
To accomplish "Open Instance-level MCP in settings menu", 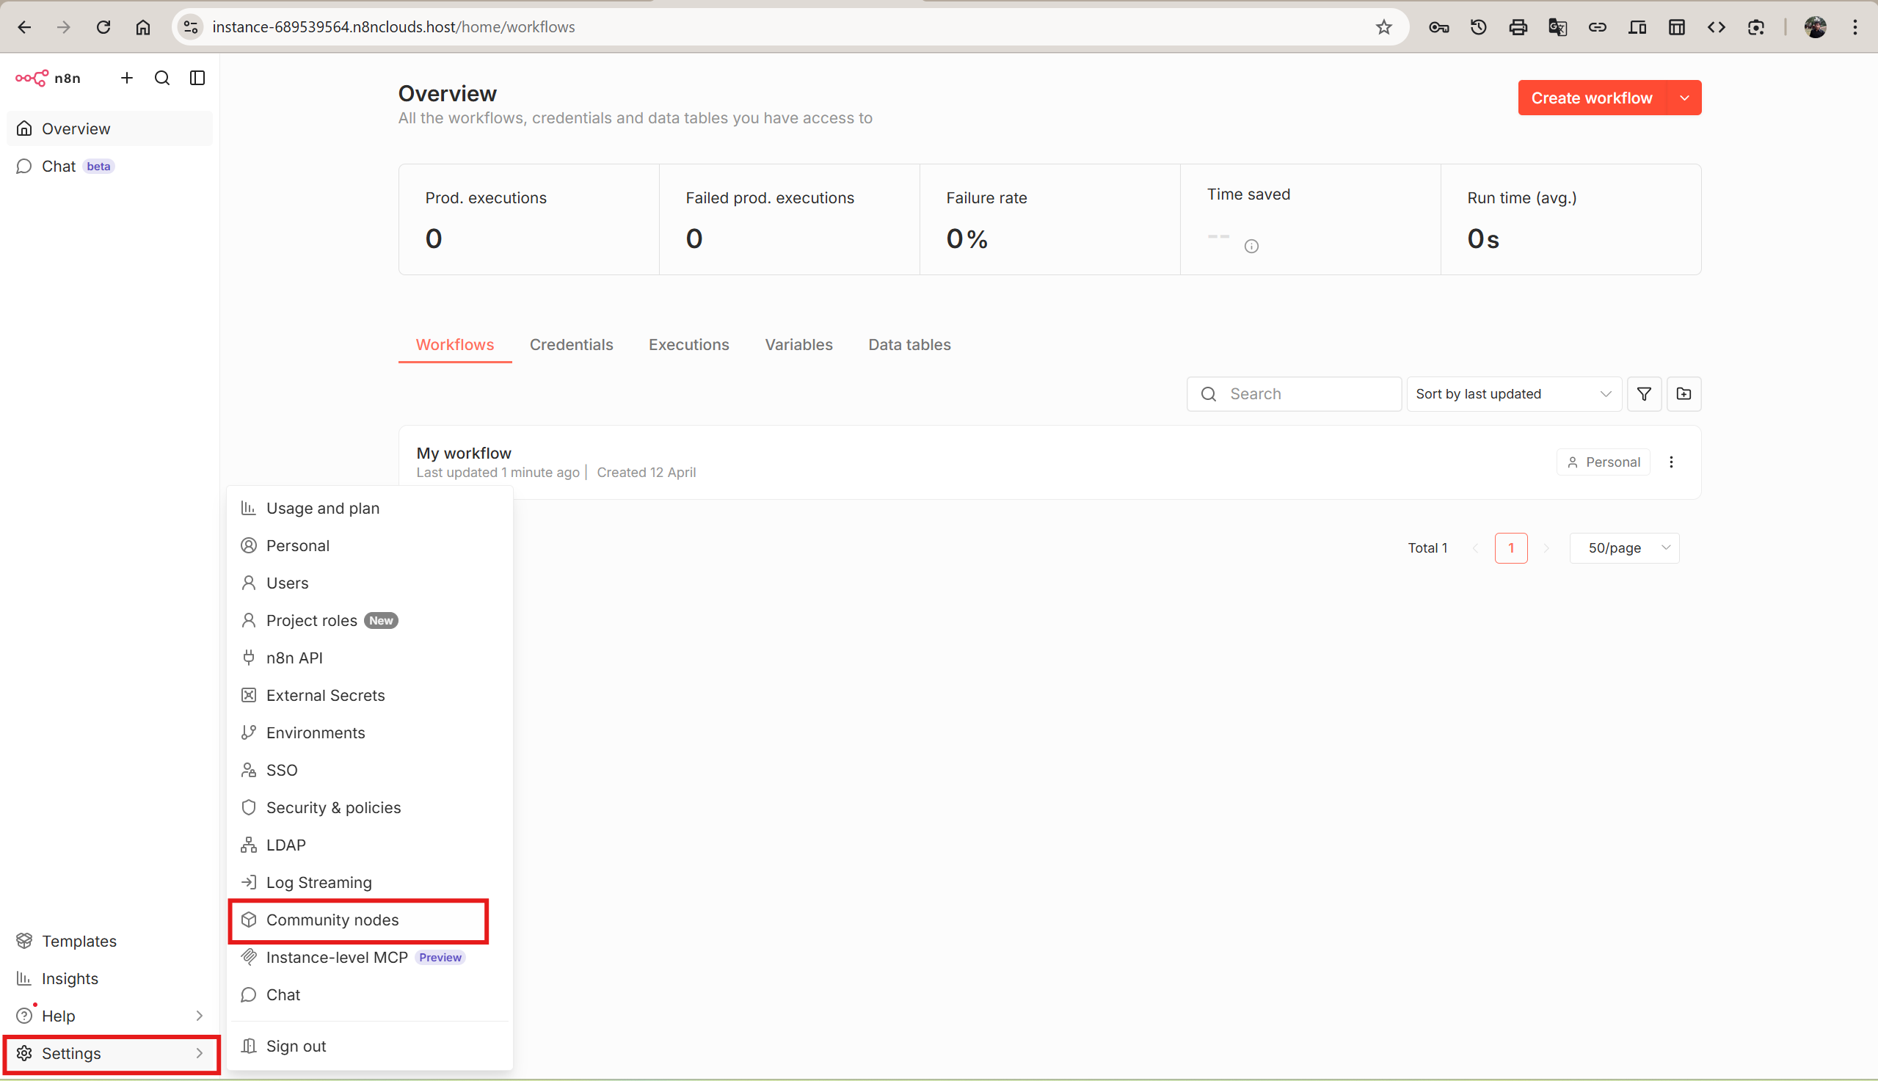I will (370, 957).
